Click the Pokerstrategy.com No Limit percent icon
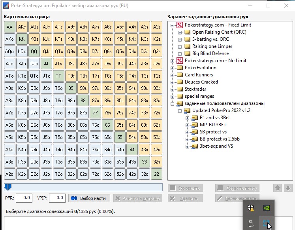The image size is (295, 230). click(180, 61)
